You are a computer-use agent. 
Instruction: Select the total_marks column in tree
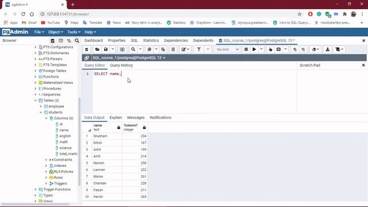68,154
